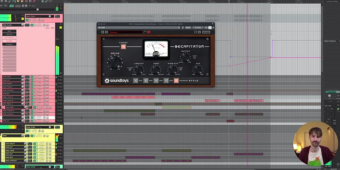Click the TONE knob

click(x=156, y=70)
